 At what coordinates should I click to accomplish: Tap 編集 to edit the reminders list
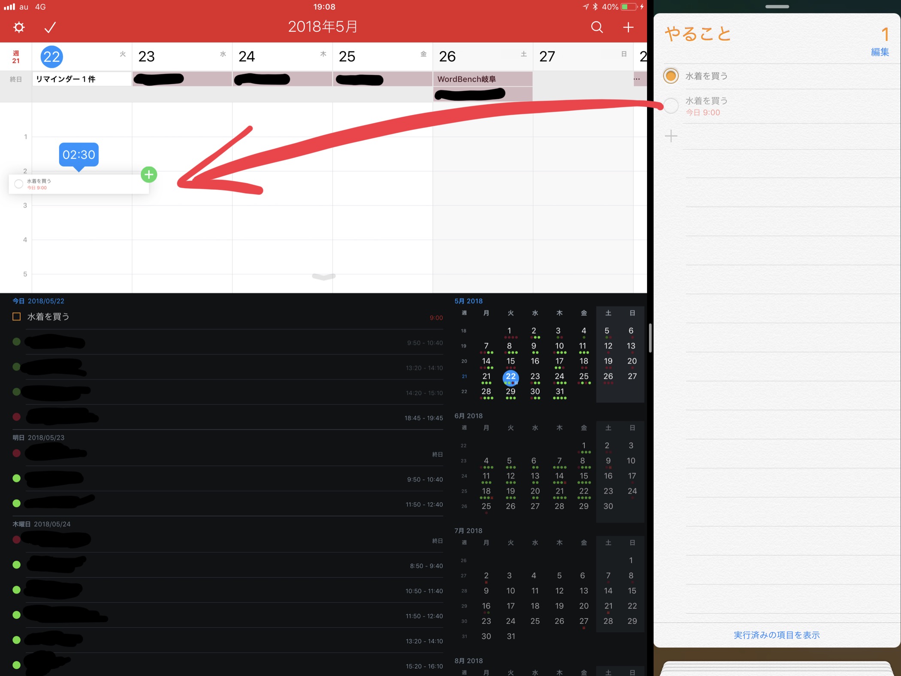[x=880, y=52]
